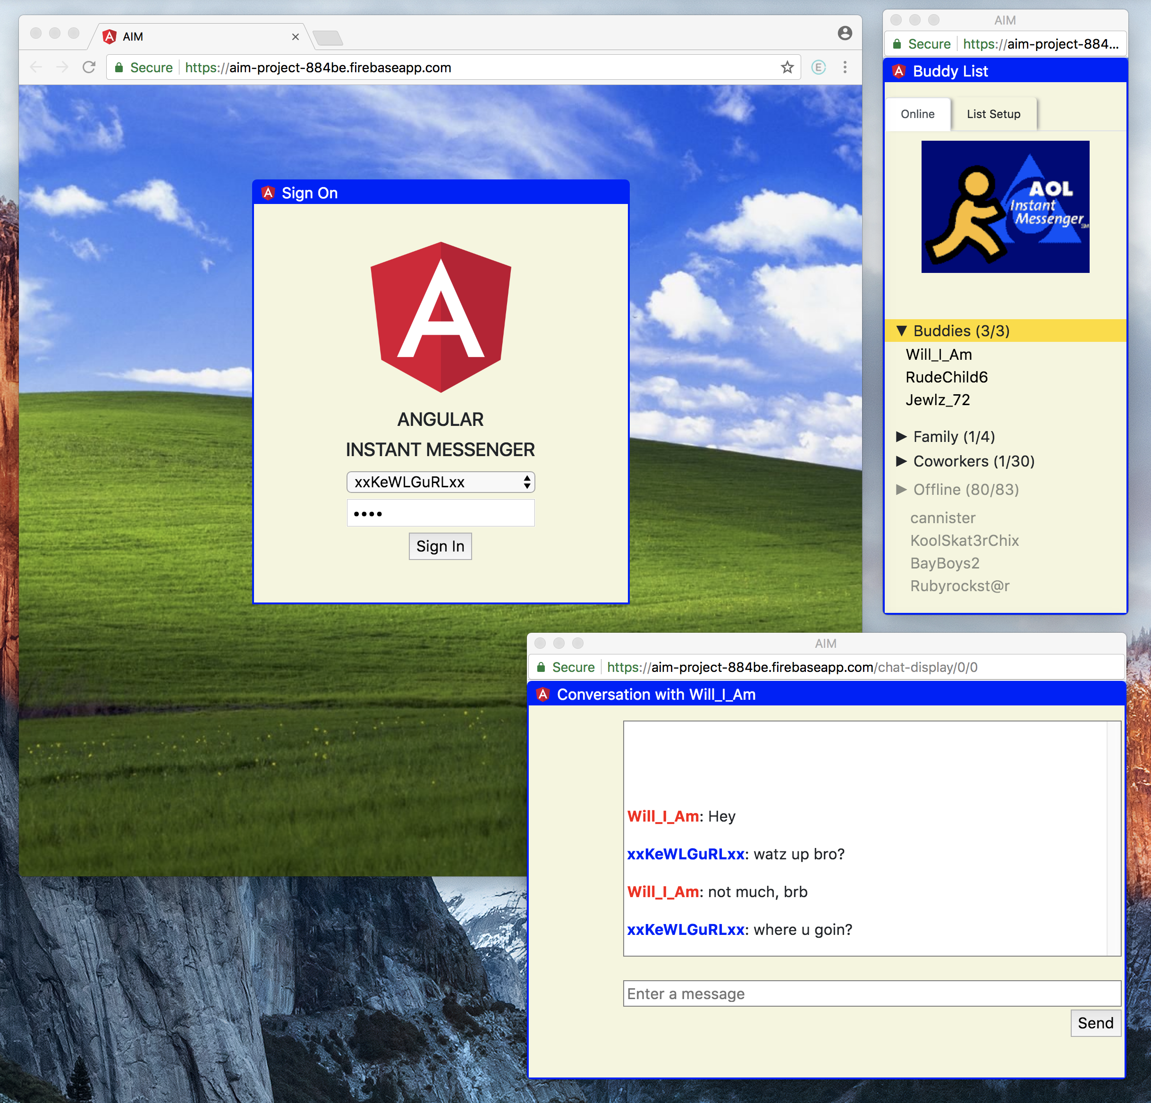Open Chrome three-dot menu
The width and height of the screenshot is (1151, 1103).
point(845,68)
